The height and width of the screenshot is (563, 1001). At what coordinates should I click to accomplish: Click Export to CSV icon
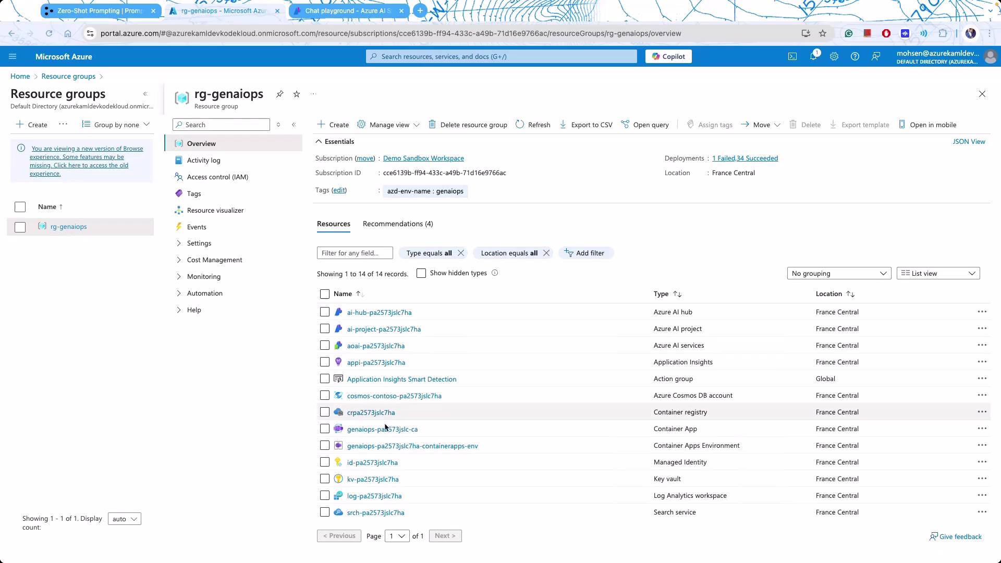(563, 125)
